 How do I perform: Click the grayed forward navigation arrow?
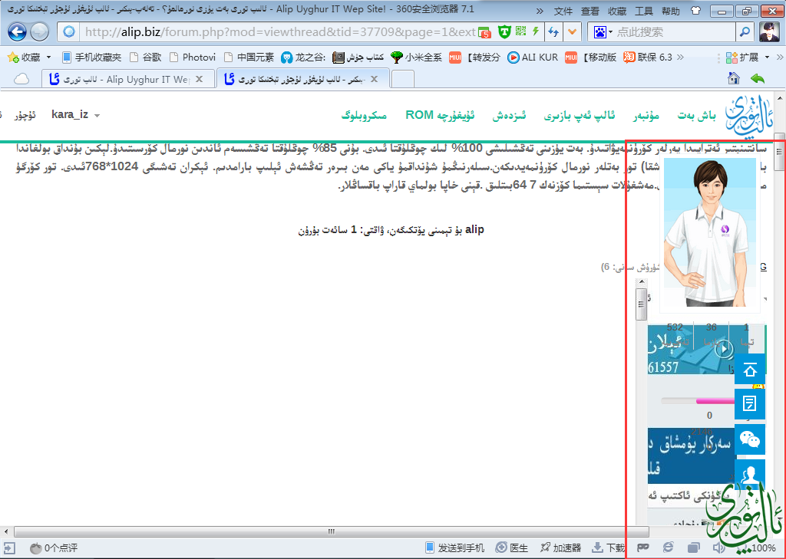[40, 32]
